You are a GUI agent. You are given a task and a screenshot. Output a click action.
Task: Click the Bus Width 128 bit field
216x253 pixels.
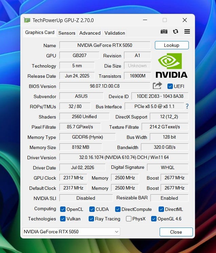[169, 137]
